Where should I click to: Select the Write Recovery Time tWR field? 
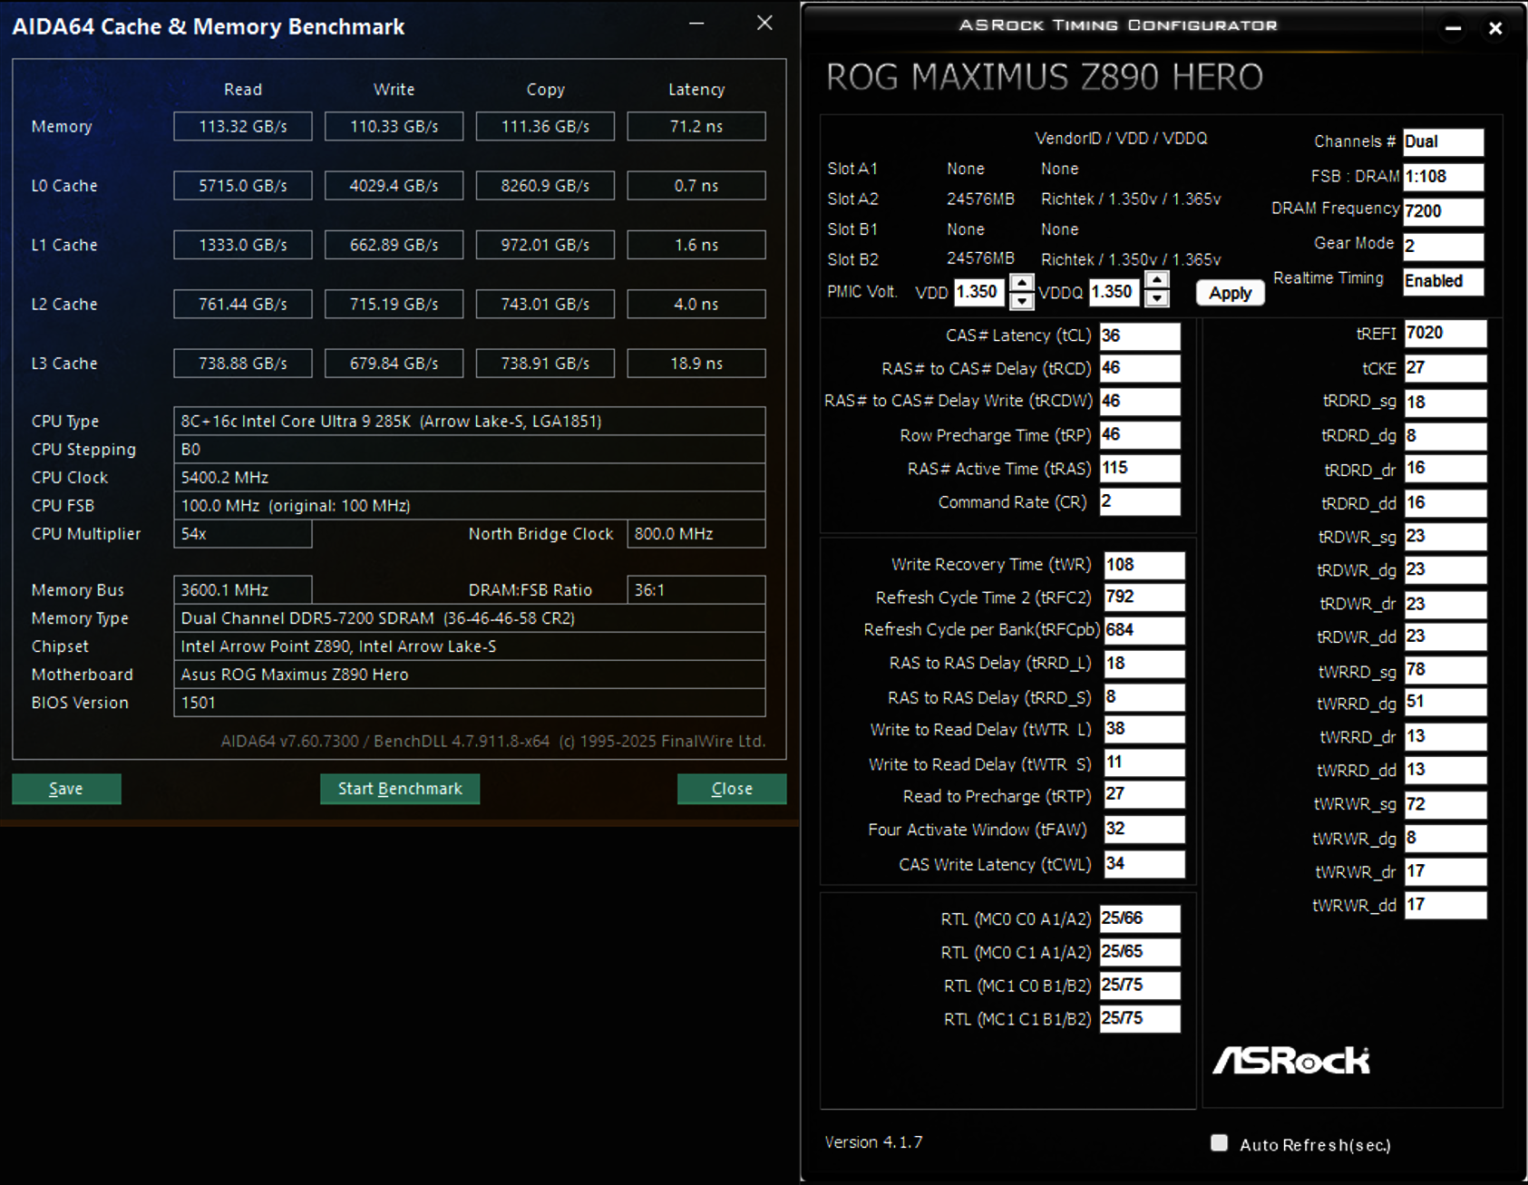[1144, 565]
